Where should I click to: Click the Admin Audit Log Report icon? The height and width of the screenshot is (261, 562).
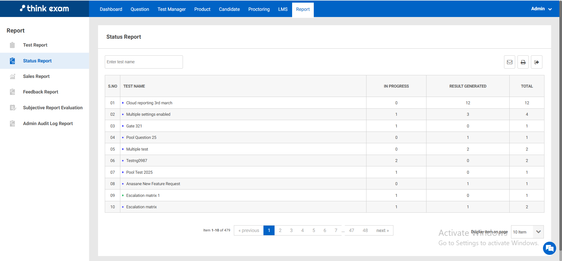click(x=12, y=124)
